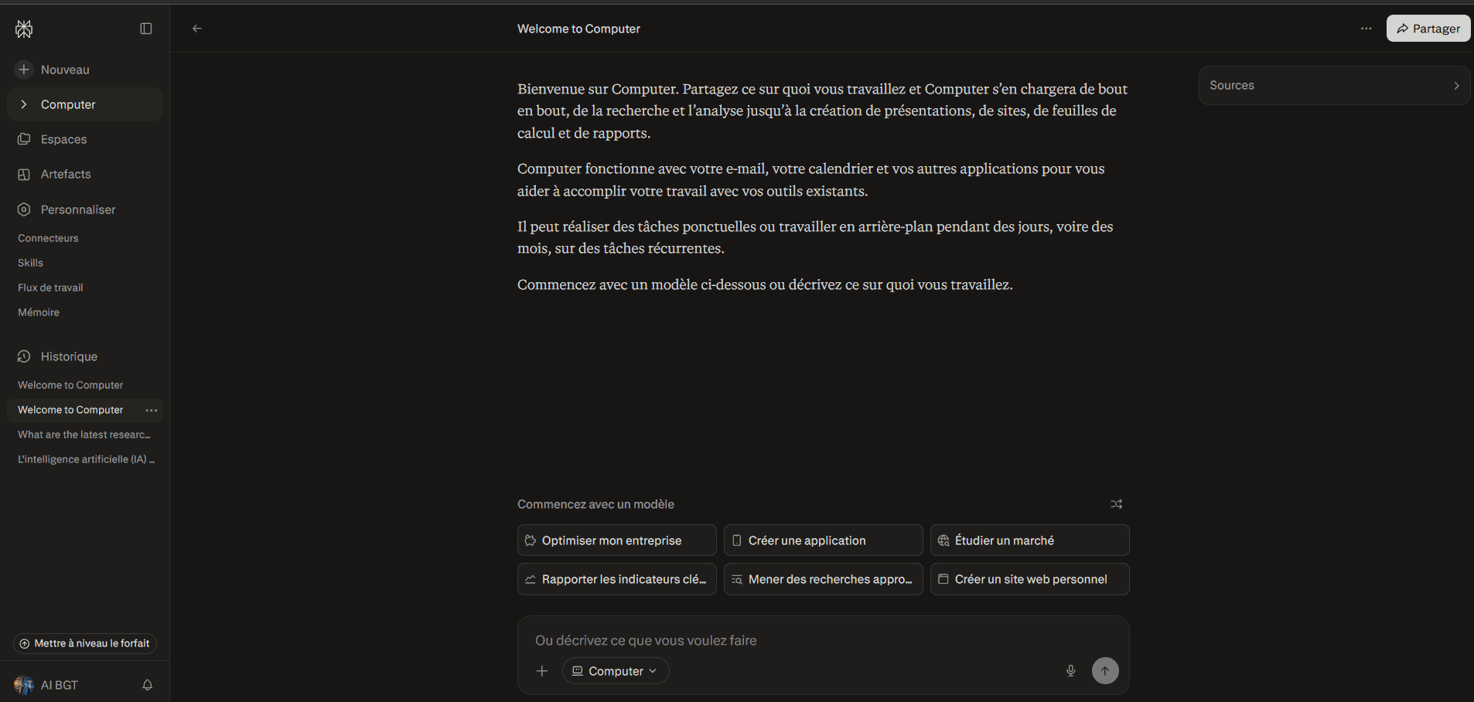Expand the Sources panel

1334,85
